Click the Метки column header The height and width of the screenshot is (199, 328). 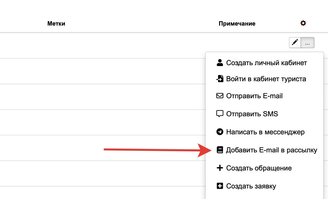(x=56, y=24)
